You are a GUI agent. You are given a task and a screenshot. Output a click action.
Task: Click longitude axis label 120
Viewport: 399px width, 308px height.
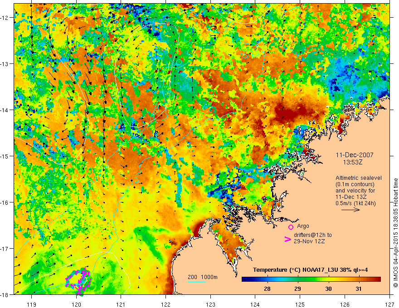tap(76, 304)
